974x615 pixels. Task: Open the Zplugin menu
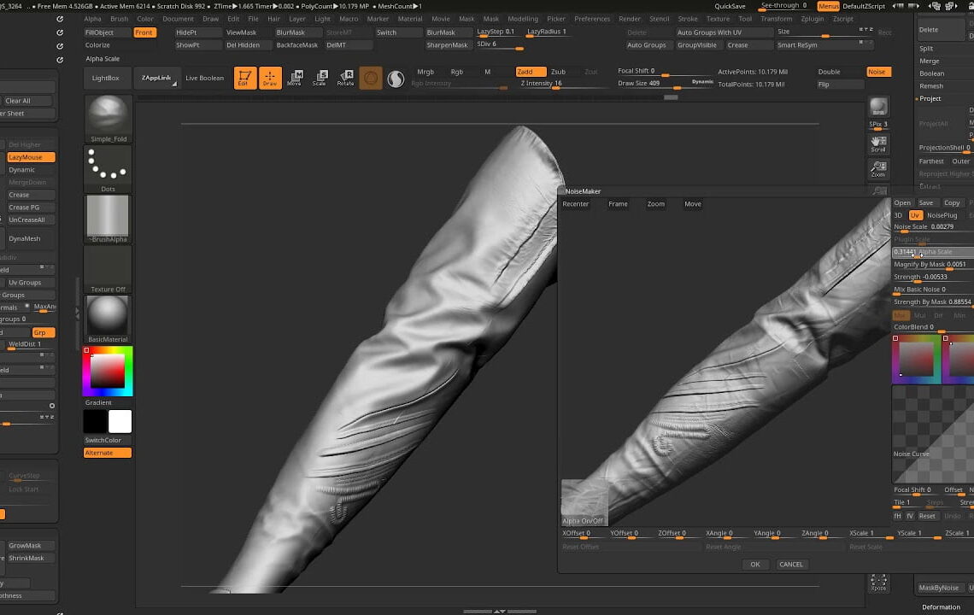point(812,18)
